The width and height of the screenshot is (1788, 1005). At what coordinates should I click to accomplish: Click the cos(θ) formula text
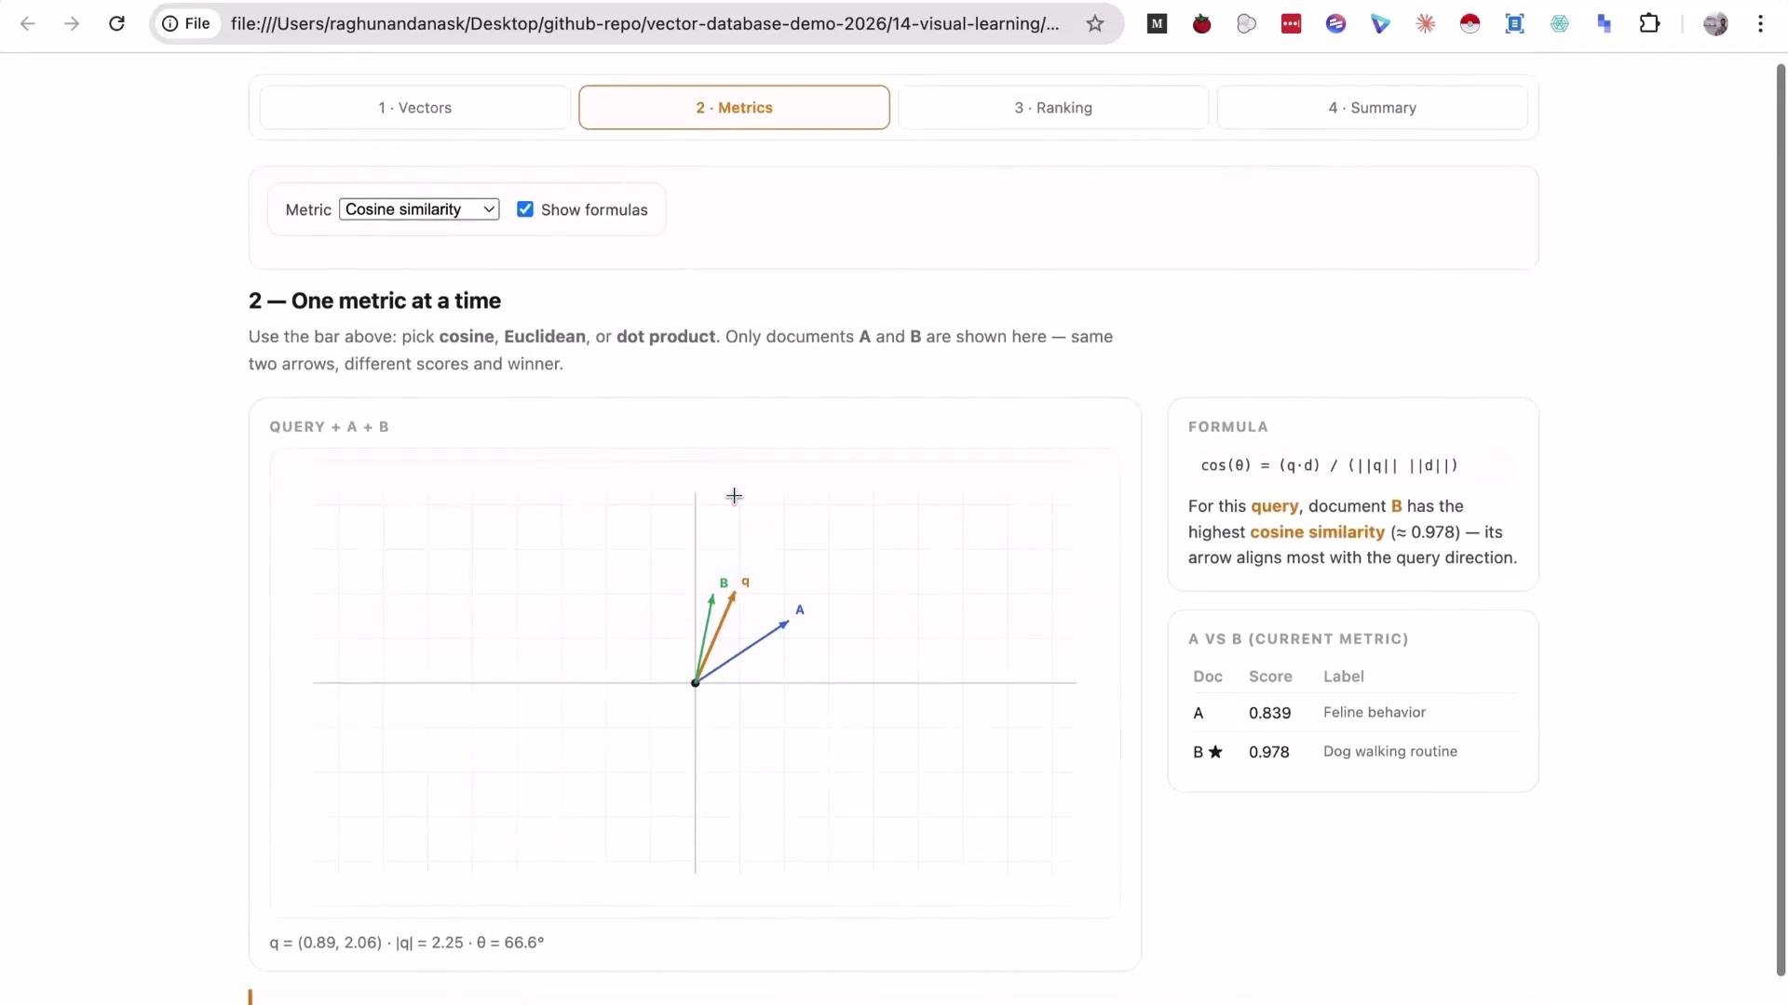1329,465
